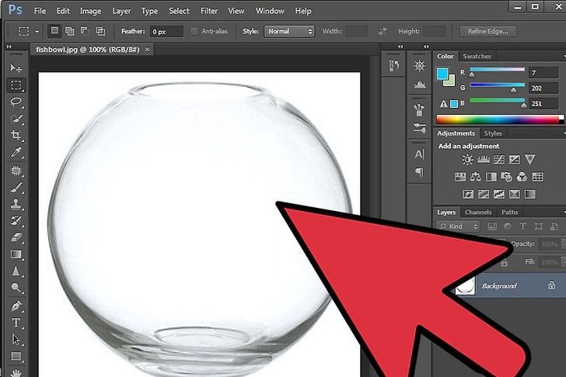Click the Refine Edge button
This screenshot has height=377, width=566.
point(487,32)
